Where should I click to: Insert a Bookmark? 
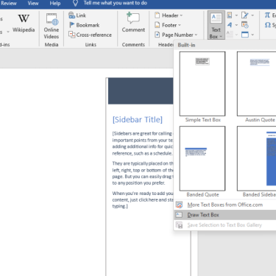click(85, 25)
